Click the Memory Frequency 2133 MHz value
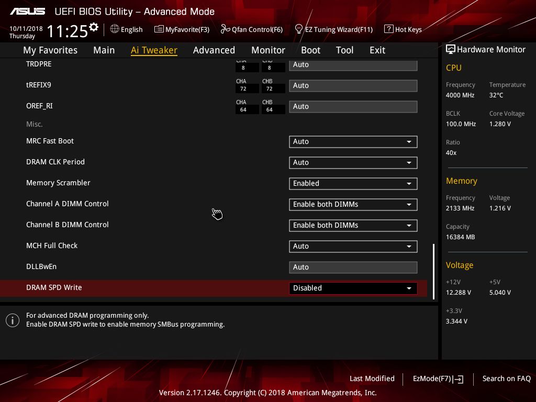This screenshot has height=402, width=536. pyautogui.click(x=460, y=208)
